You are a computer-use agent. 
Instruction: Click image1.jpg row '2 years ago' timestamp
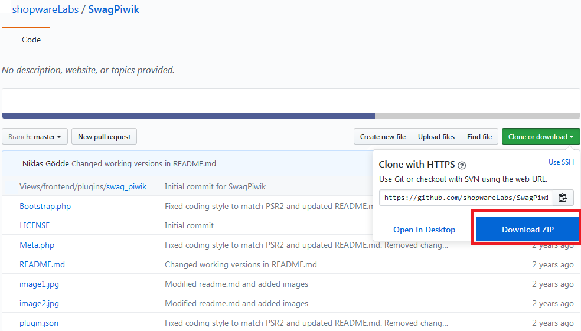click(x=553, y=284)
